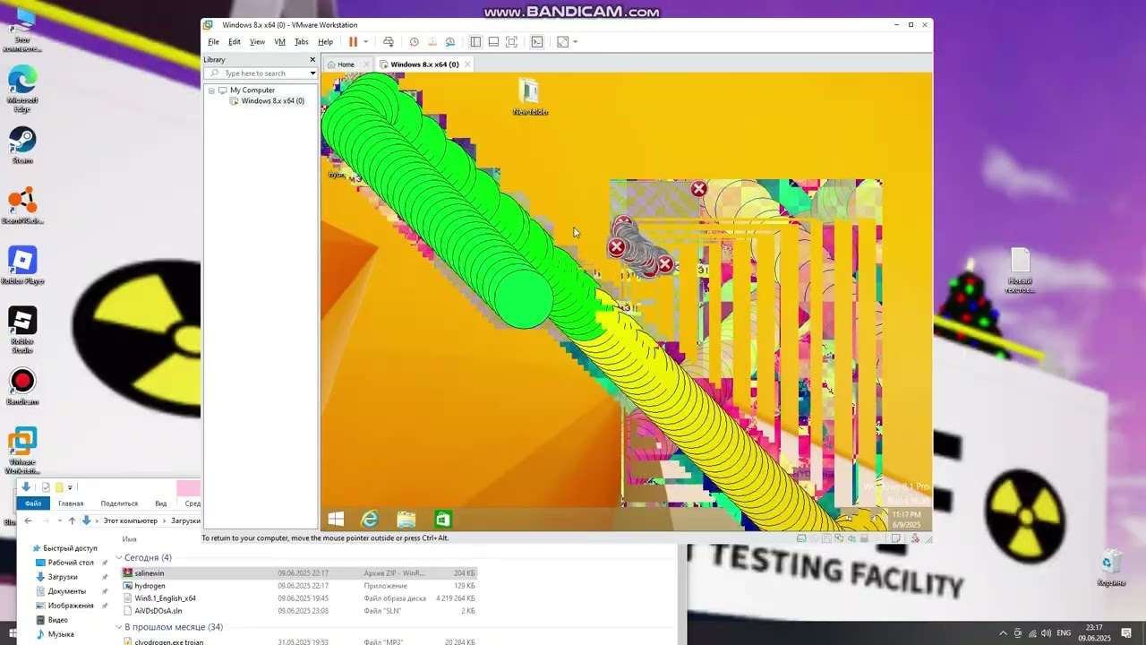Select the hydrogen application file

[299, 586]
